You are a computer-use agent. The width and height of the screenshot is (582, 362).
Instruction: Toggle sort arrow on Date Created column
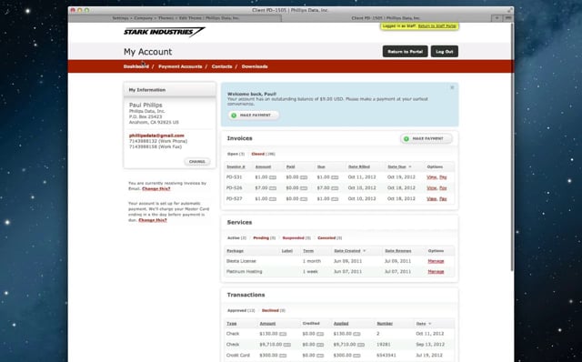(364, 251)
